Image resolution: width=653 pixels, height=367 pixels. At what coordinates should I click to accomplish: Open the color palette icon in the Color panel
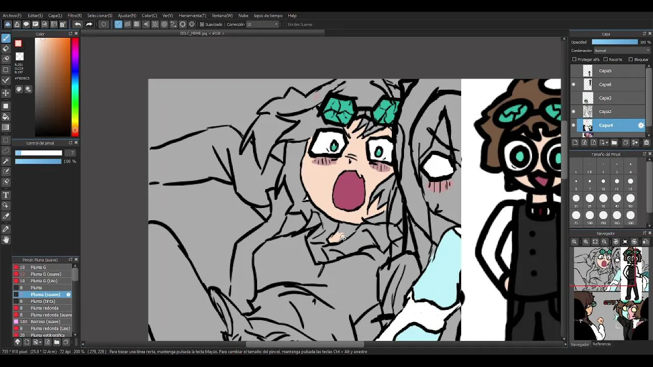click(19, 89)
